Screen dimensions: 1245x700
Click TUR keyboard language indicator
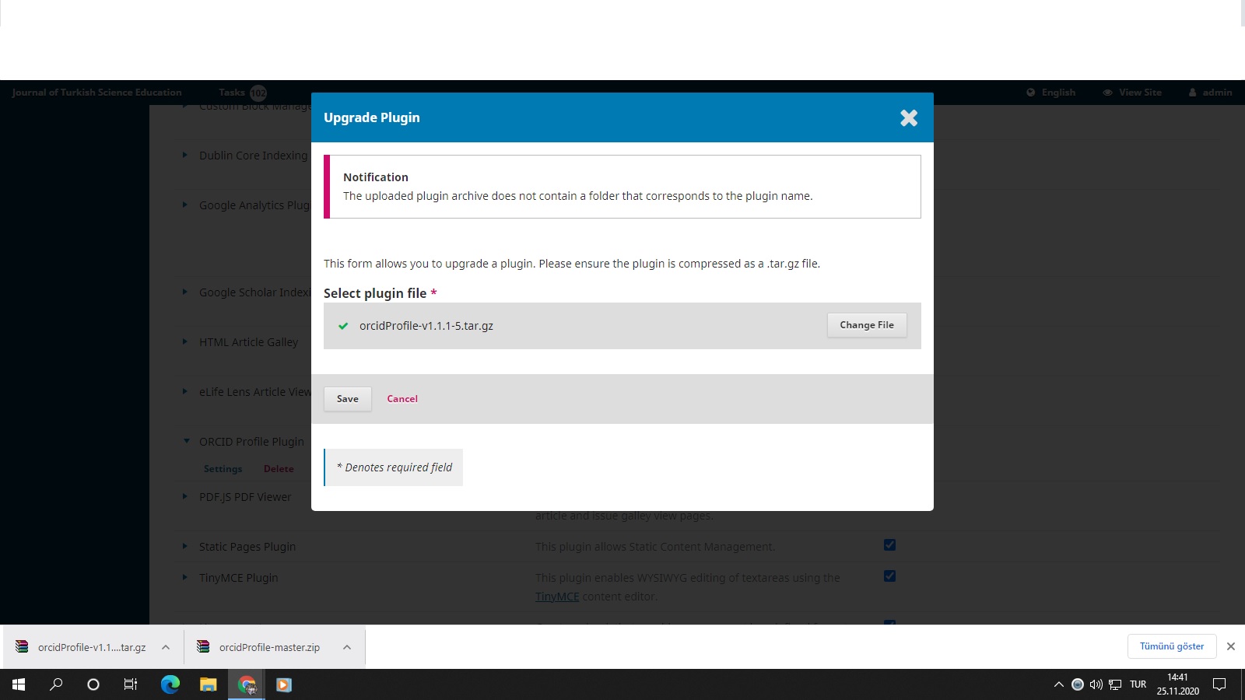pyautogui.click(x=1138, y=684)
